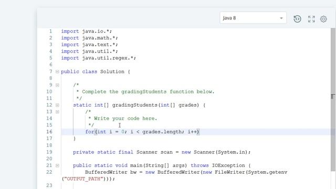Click 'import java.util.*;' on line 4
The height and width of the screenshot is (189, 336).
tap(89, 51)
